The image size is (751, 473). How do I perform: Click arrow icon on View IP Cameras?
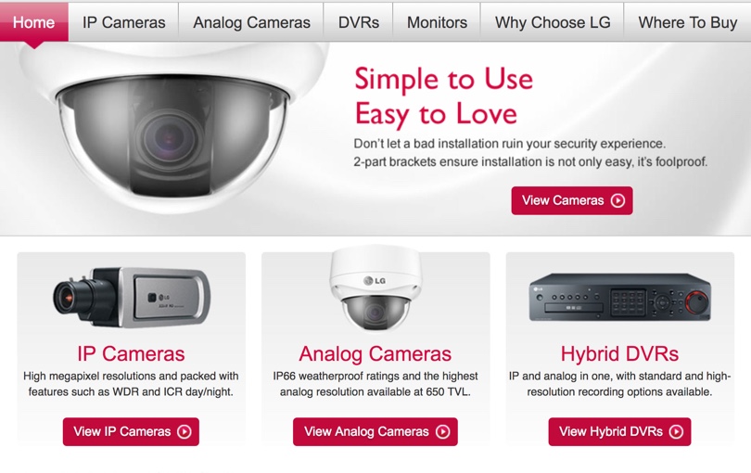pyautogui.click(x=185, y=431)
